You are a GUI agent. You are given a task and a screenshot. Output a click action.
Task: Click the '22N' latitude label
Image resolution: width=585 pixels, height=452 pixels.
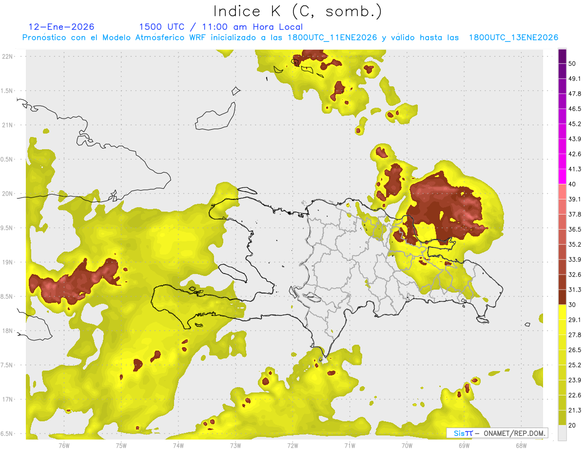(x=8, y=57)
